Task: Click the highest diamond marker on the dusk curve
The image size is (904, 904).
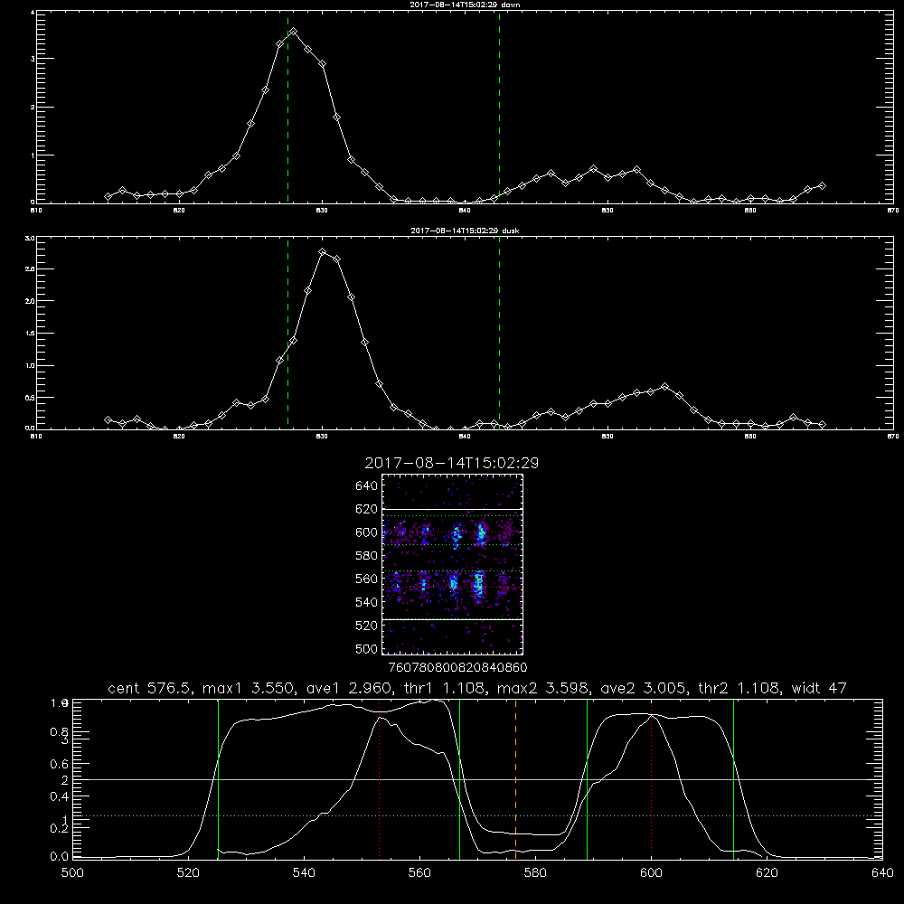Action: [x=323, y=252]
